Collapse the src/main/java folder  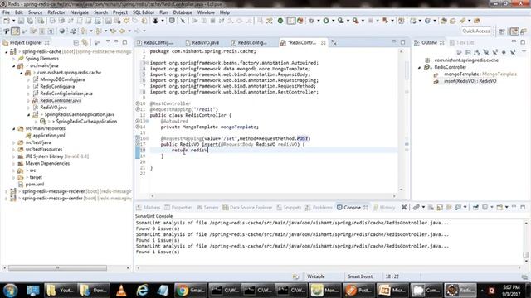pos(14,65)
